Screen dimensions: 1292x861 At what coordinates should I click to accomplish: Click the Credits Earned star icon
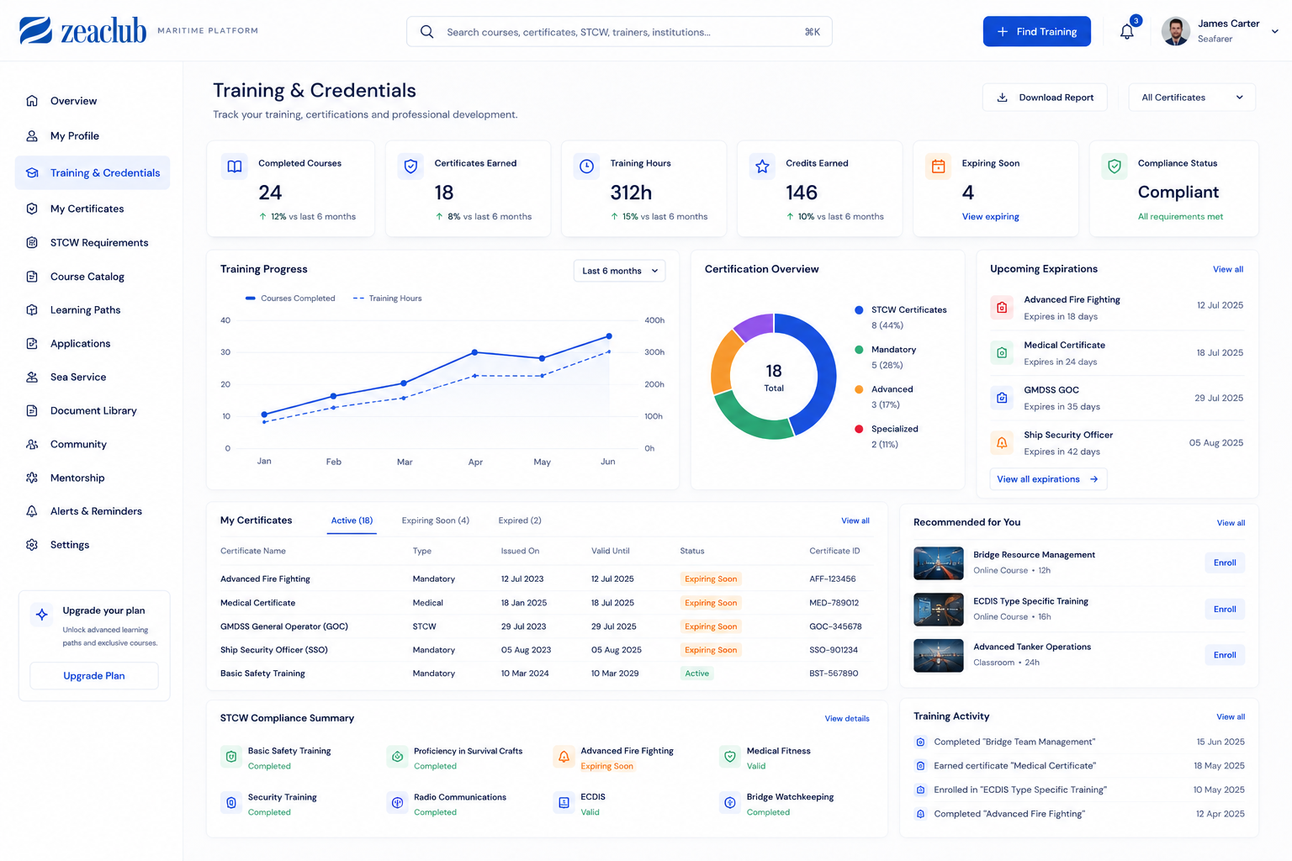coord(762,166)
